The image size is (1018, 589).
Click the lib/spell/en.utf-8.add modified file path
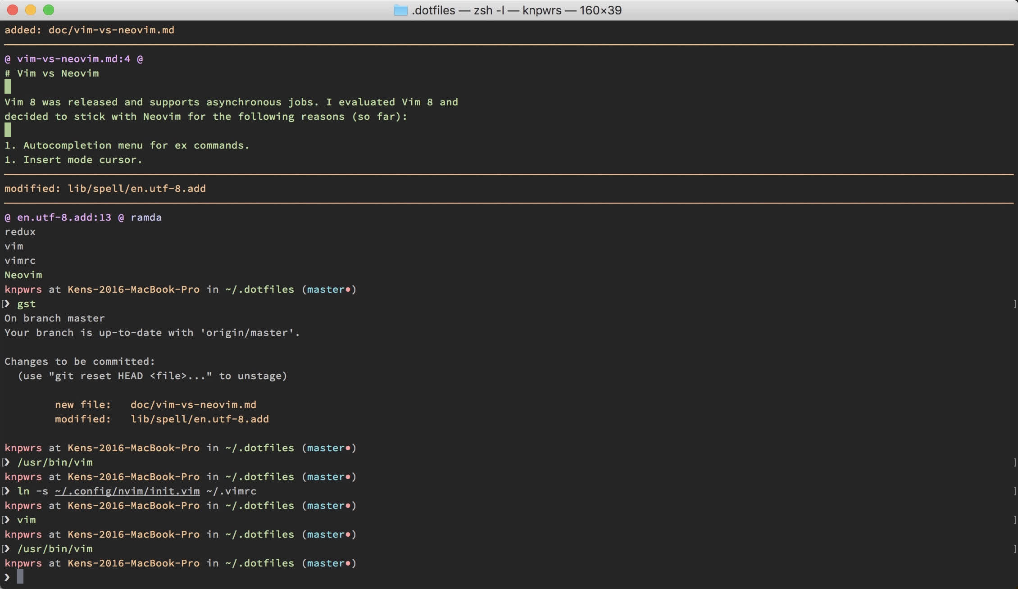pyautogui.click(x=137, y=189)
